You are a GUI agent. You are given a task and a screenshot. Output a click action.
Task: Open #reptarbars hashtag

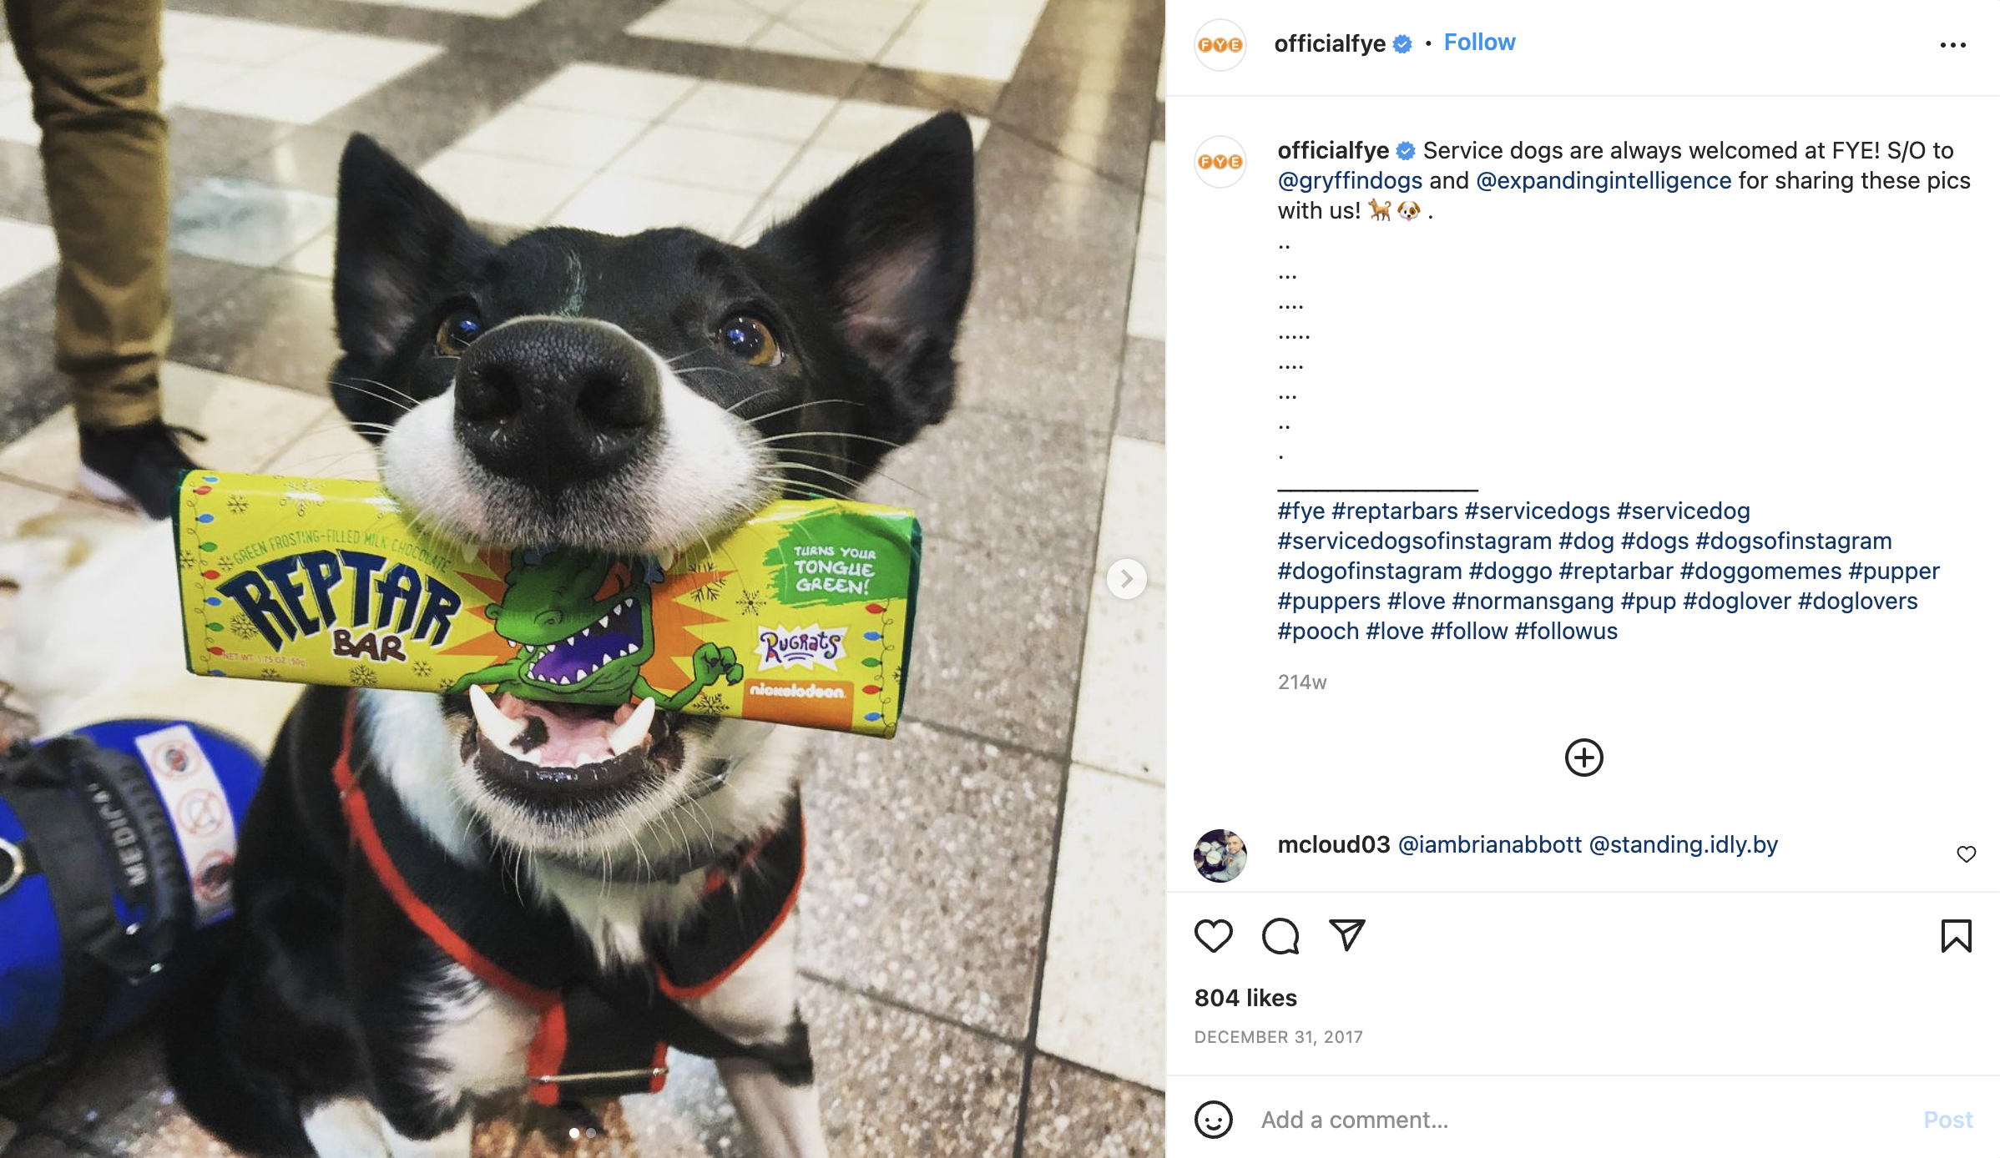tap(1394, 511)
